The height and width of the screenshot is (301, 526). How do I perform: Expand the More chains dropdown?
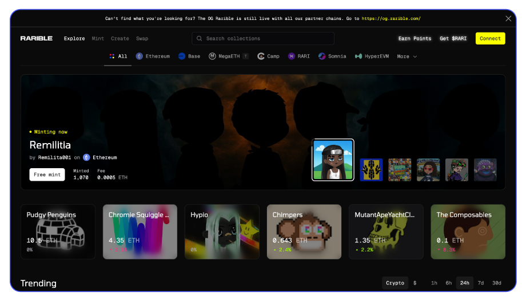click(407, 56)
